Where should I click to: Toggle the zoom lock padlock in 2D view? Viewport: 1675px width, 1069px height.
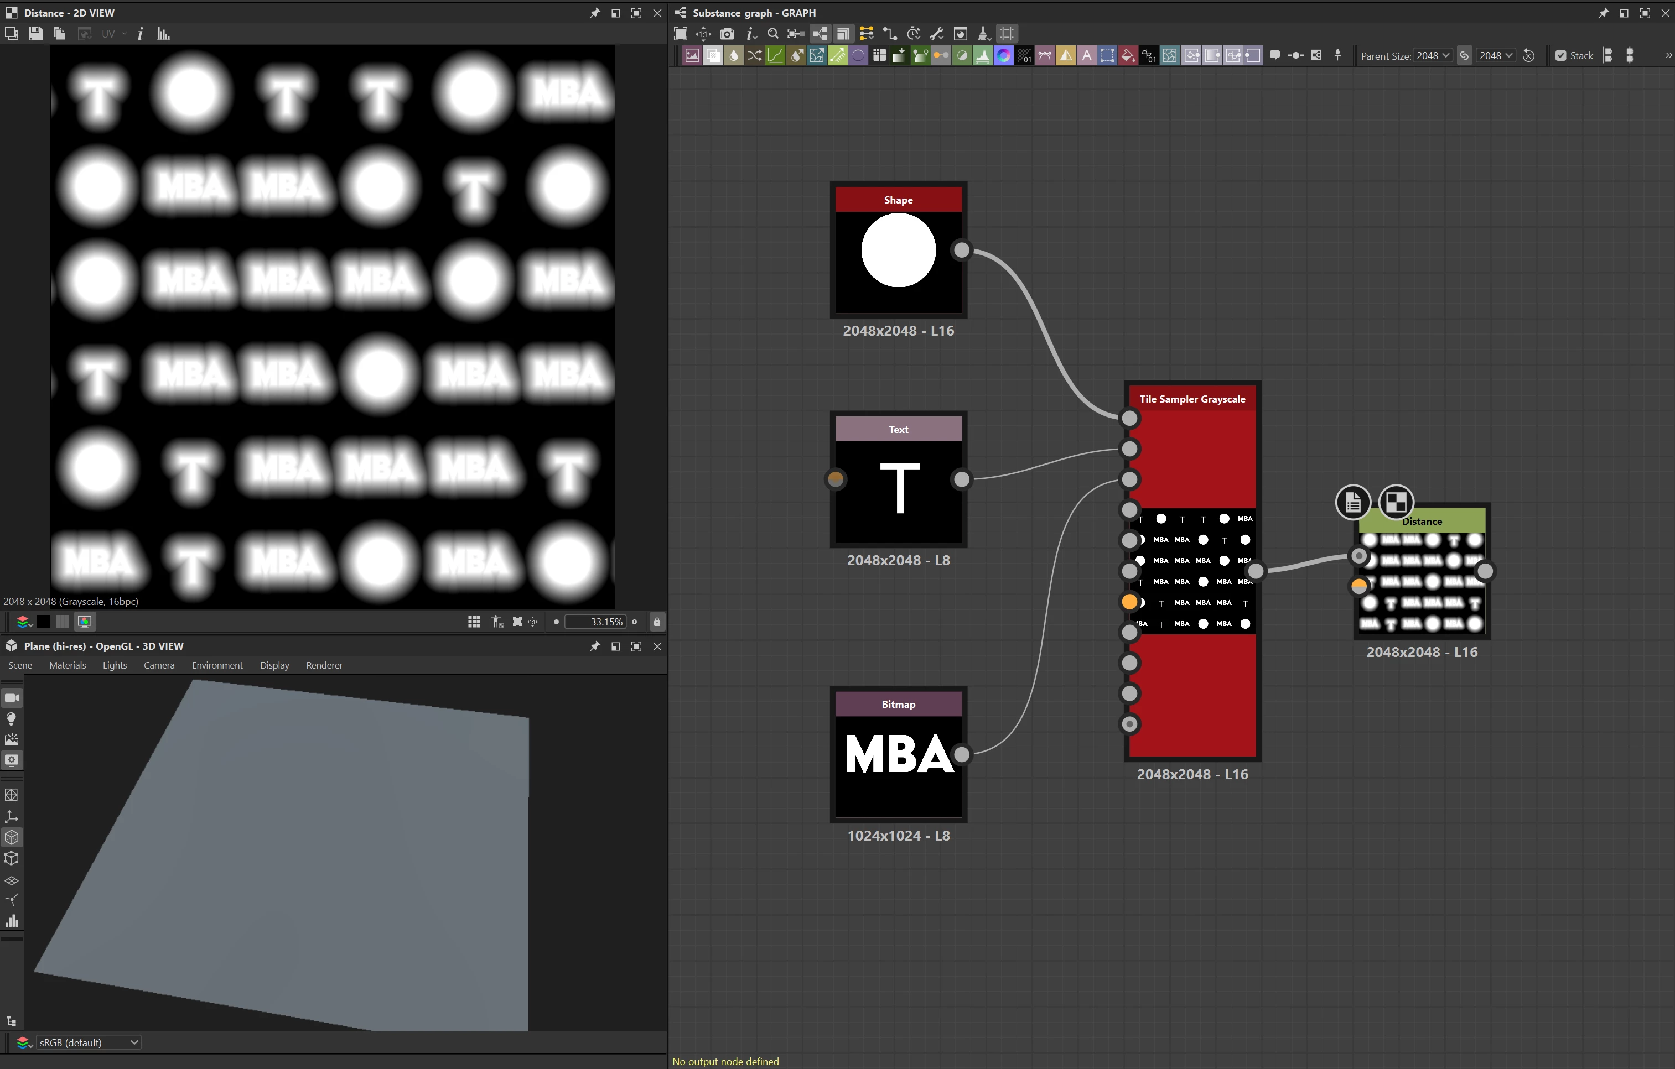coord(657,622)
